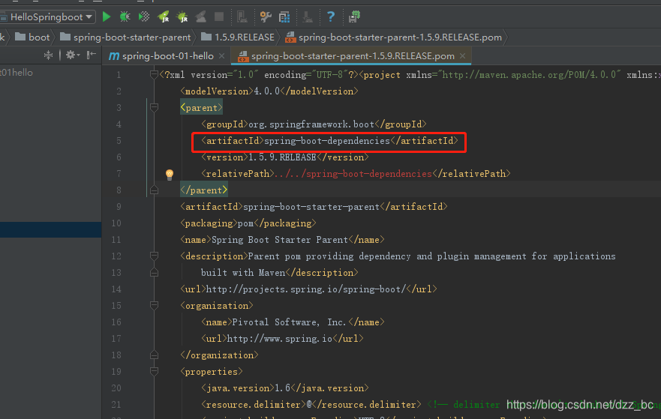Viewport: 661px width, 419px height.
Task: Click the save-with-chip icon in the toolbar
Action: (354, 16)
